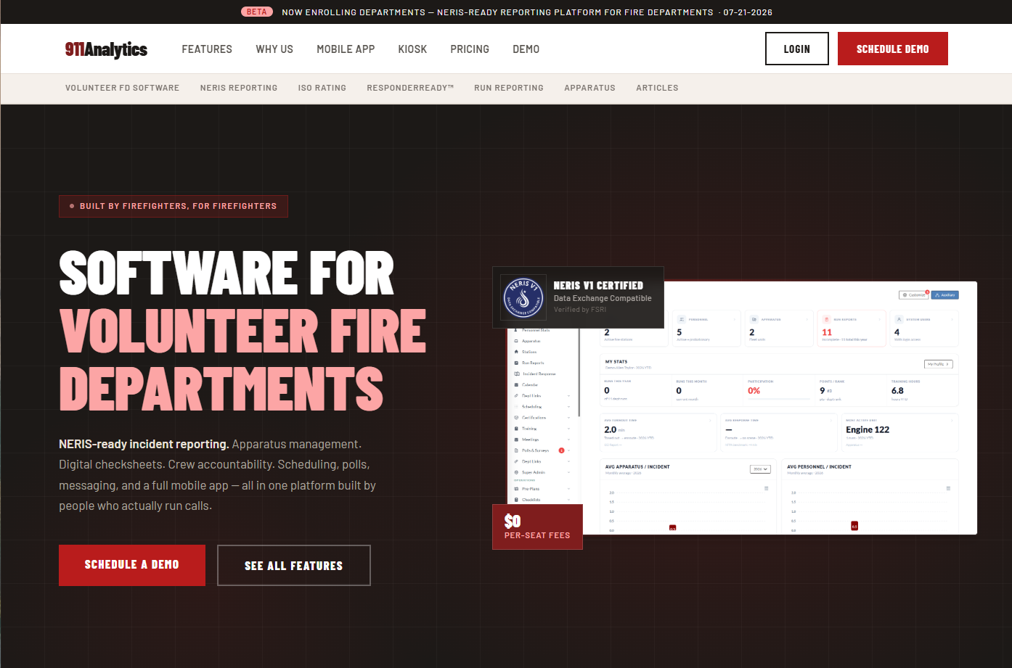The image size is (1012, 668).
Task: Click header Schedule Demo button
Action: tap(893, 49)
